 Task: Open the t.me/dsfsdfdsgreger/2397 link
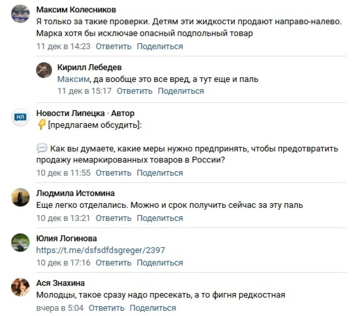click(x=101, y=250)
